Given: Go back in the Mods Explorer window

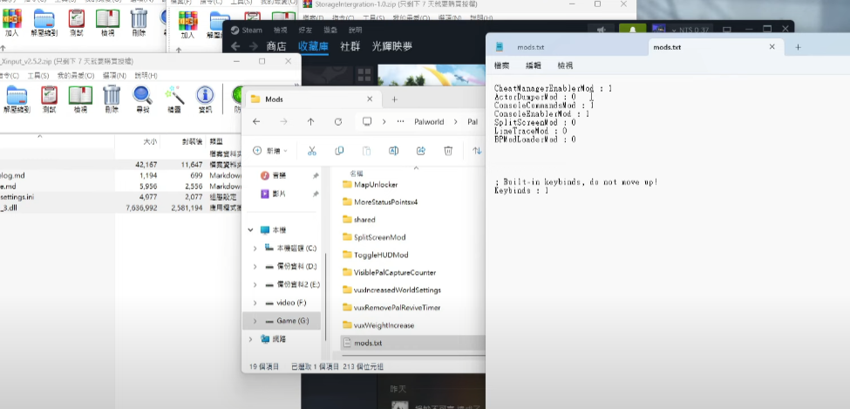Looking at the screenshot, I should click(x=256, y=121).
